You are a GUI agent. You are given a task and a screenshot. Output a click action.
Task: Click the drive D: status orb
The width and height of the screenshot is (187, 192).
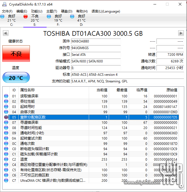(72, 17)
